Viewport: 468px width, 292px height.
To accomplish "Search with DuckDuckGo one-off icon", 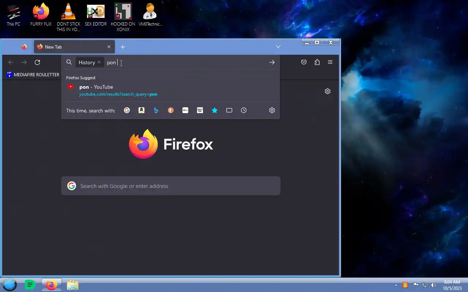I will (171, 110).
